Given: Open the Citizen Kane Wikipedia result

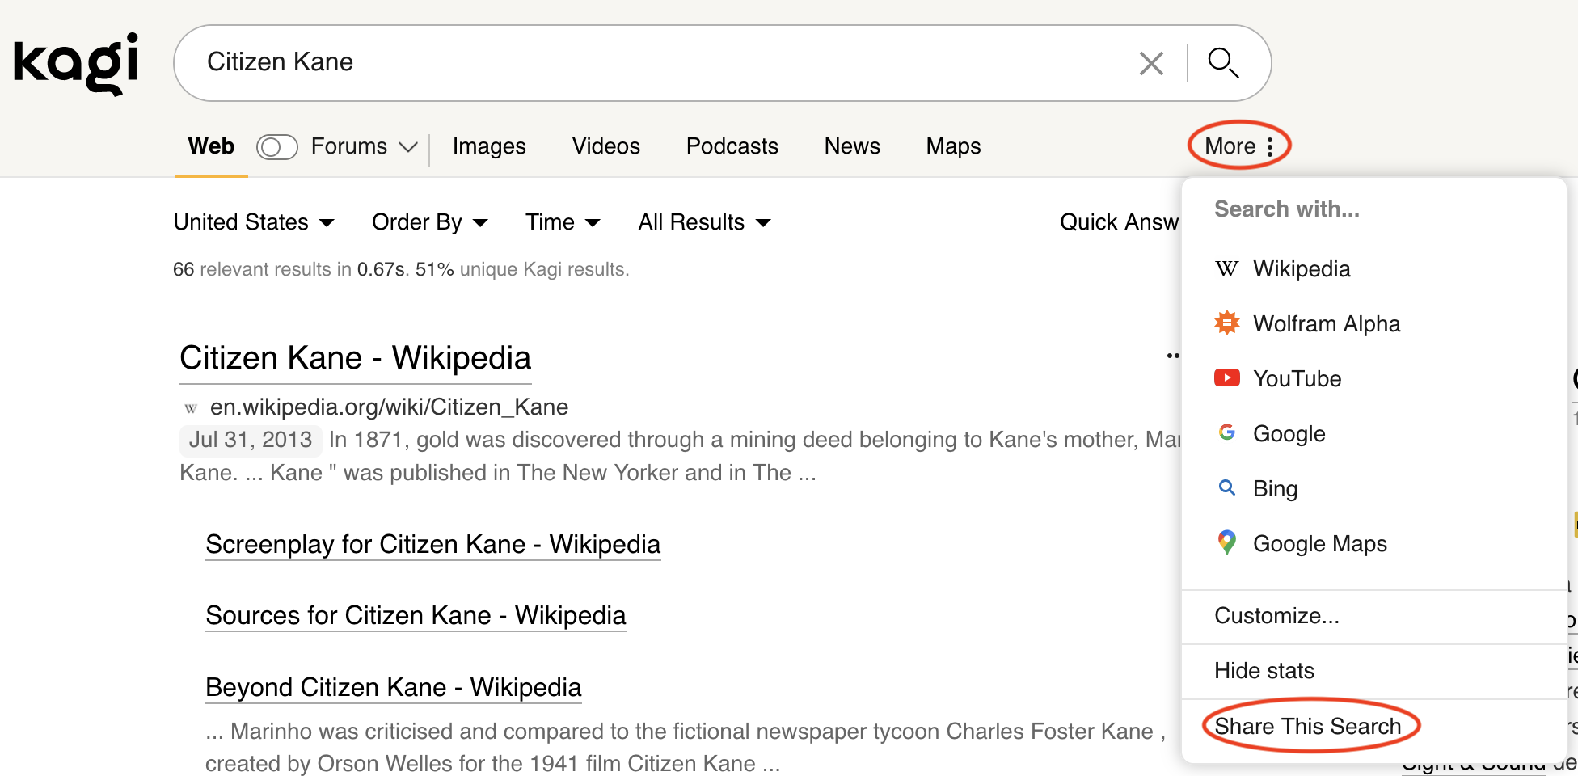Looking at the screenshot, I should (x=354, y=357).
